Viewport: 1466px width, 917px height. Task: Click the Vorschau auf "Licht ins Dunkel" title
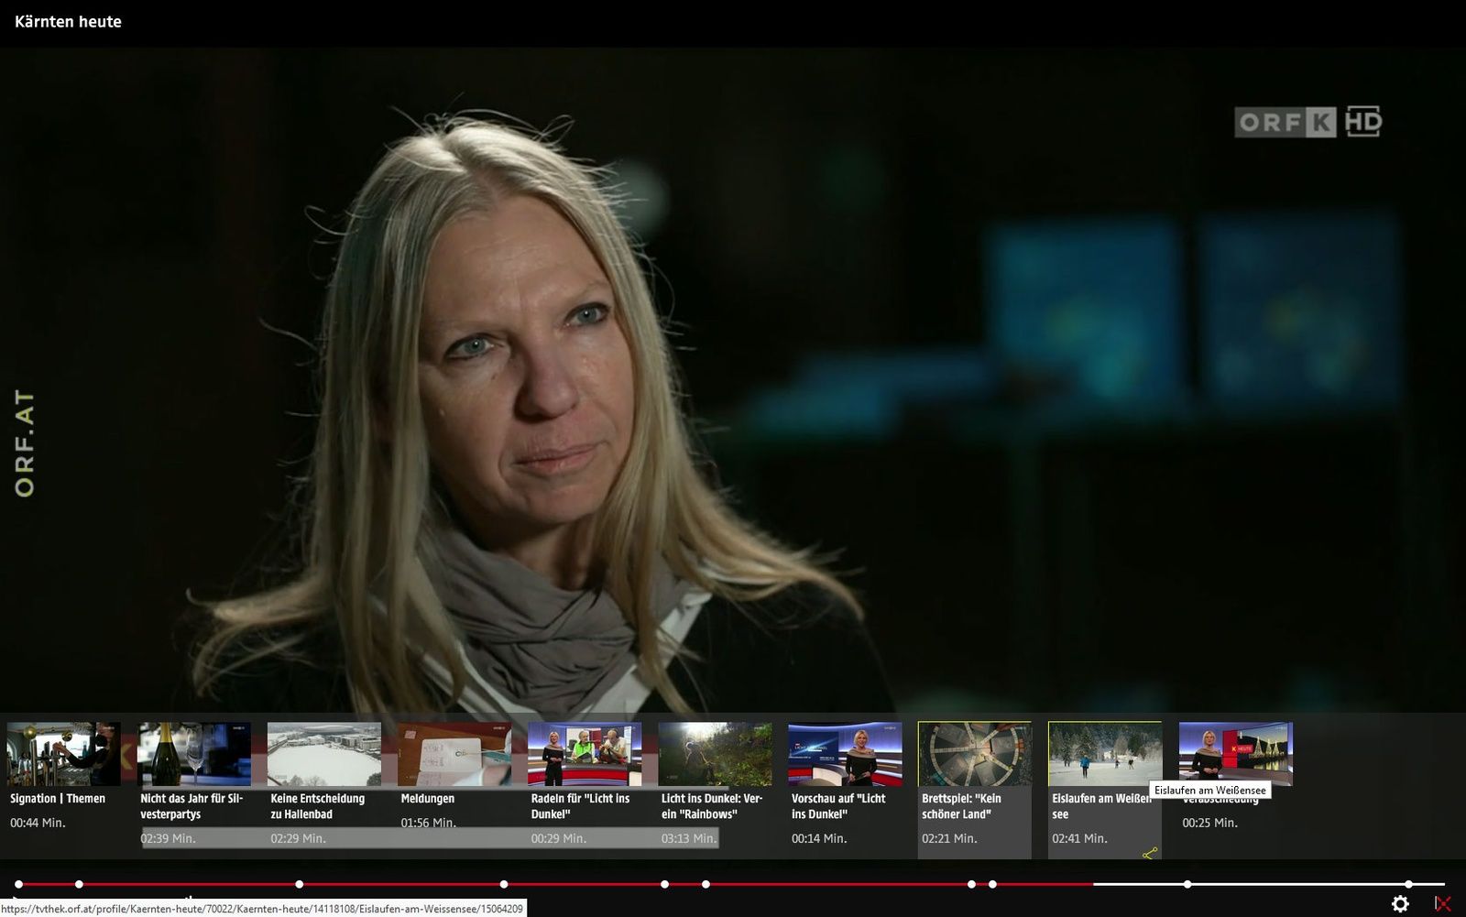pos(838,806)
